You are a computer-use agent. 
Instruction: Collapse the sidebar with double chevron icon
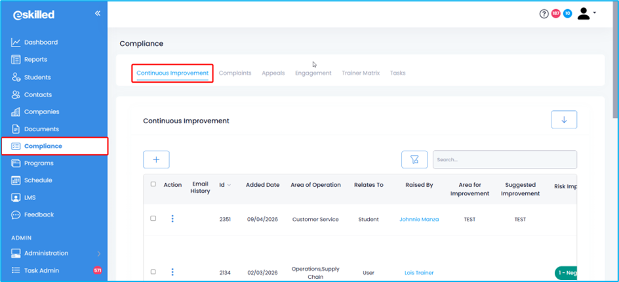(x=98, y=13)
